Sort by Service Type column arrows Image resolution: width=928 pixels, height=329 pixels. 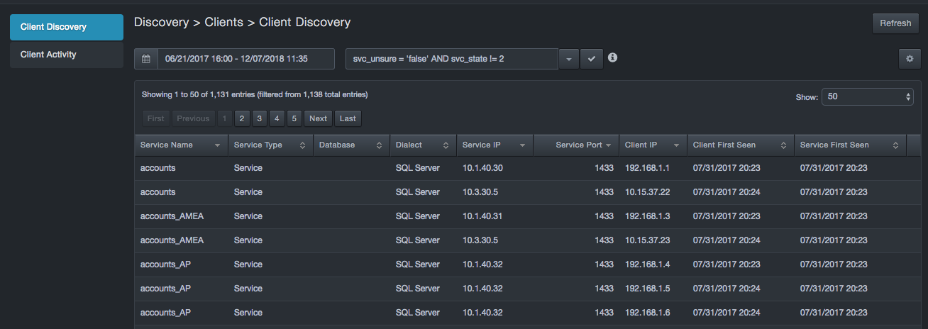click(302, 145)
